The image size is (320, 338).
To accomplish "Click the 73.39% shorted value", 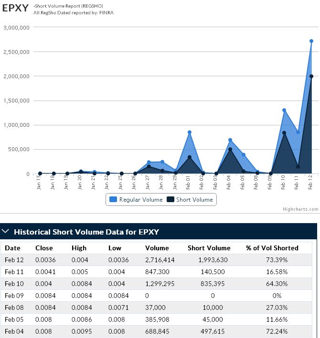I will pyautogui.click(x=277, y=260).
